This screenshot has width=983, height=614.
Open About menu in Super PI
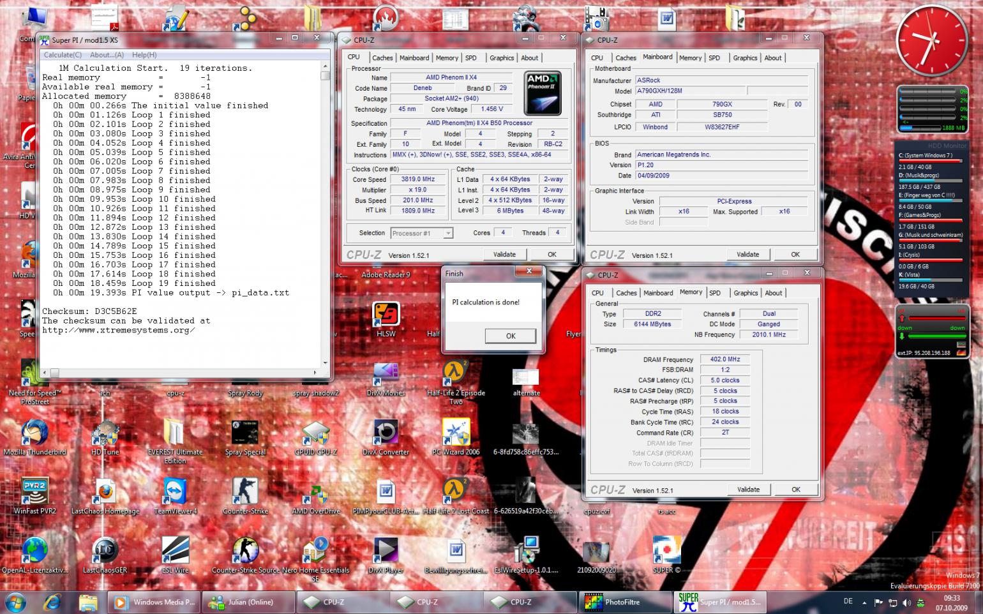pos(107,55)
